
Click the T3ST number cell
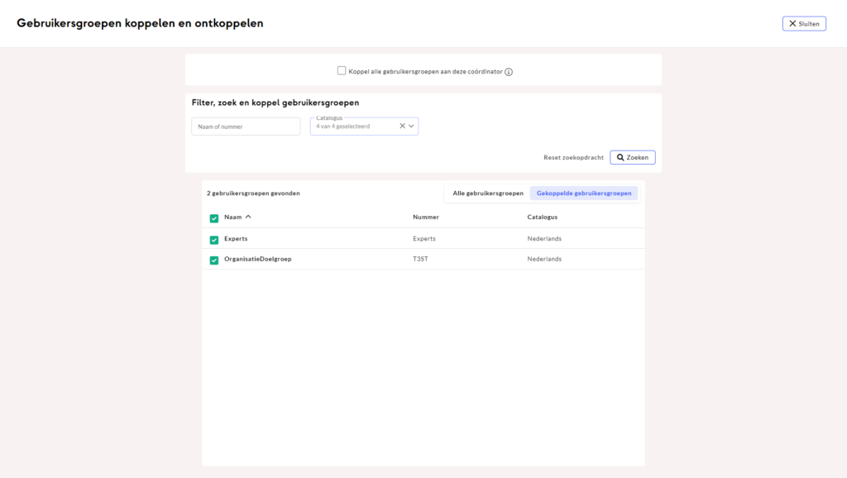[x=422, y=260]
